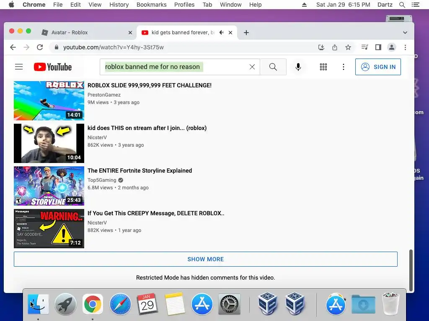The width and height of the screenshot is (429, 321).
Task: Close the Avatar - Roblox tab
Action: tap(130, 33)
